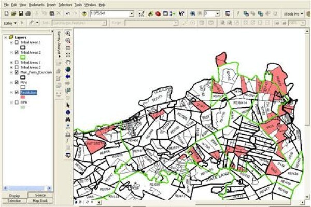Print the map using printer icon
311x207 pixels.
pos(28,13)
